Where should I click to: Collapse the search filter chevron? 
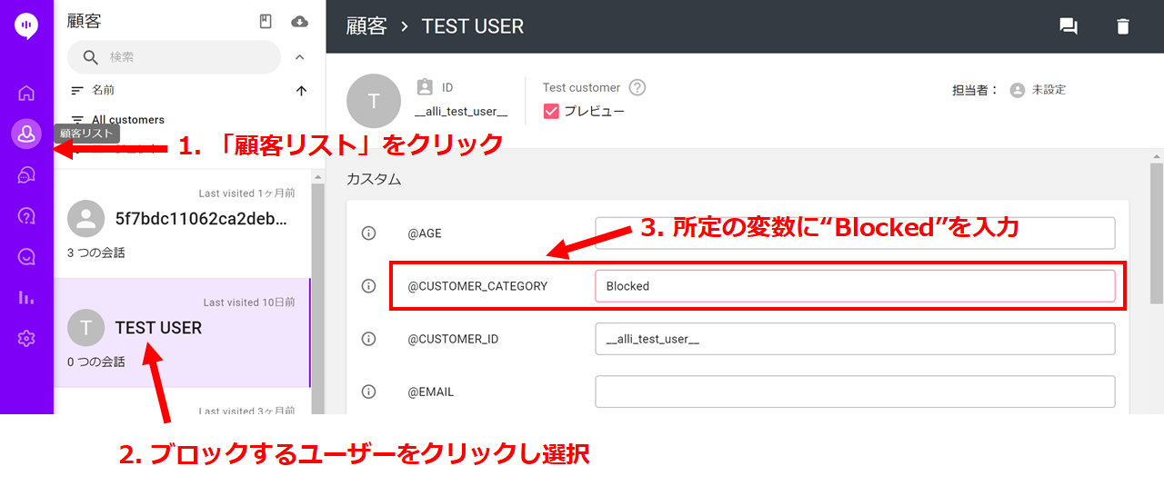(x=299, y=57)
